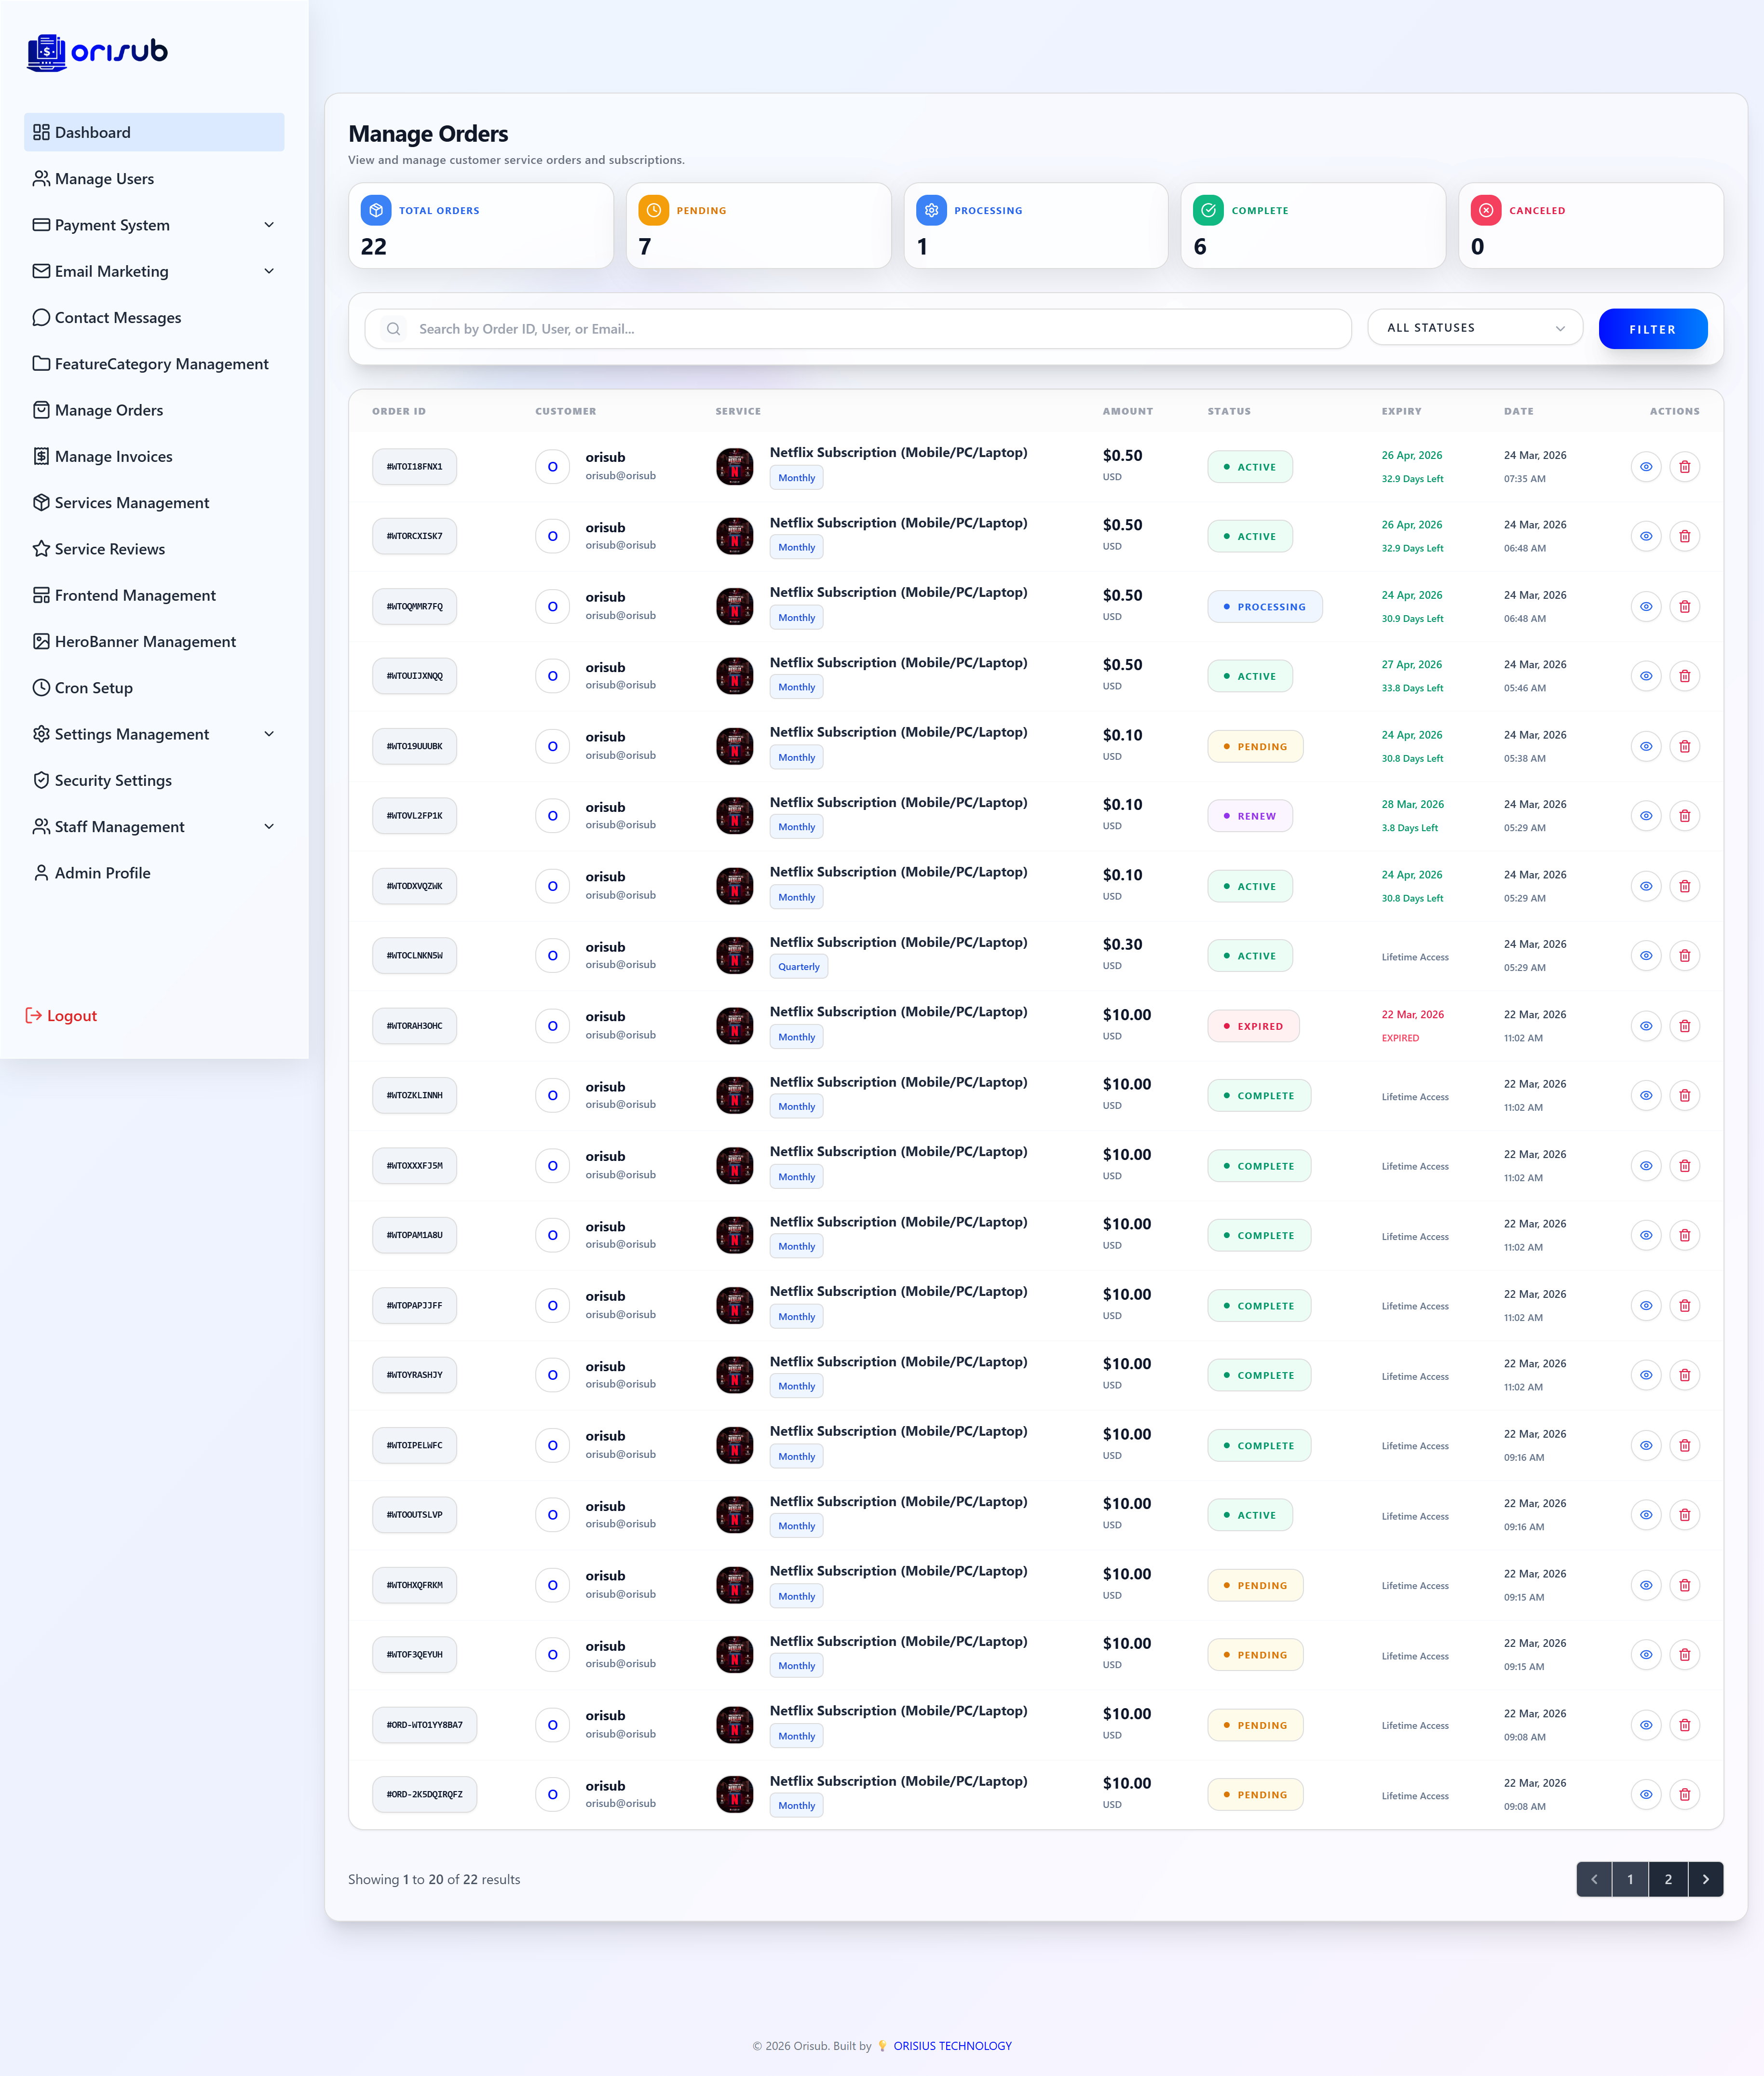Click the Total Orders box icon
This screenshot has height=2076, width=1764.
376,210
